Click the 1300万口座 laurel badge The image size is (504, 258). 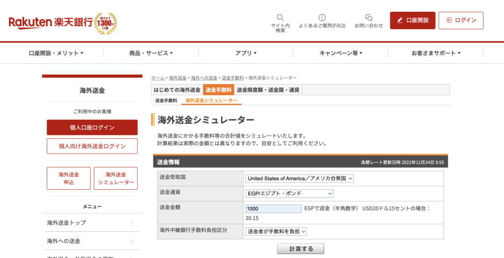pyautogui.click(x=105, y=23)
